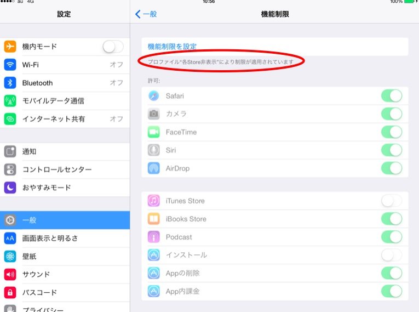Click the 機能制限 page title
The width and height of the screenshot is (419, 312).
coord(275,14)
